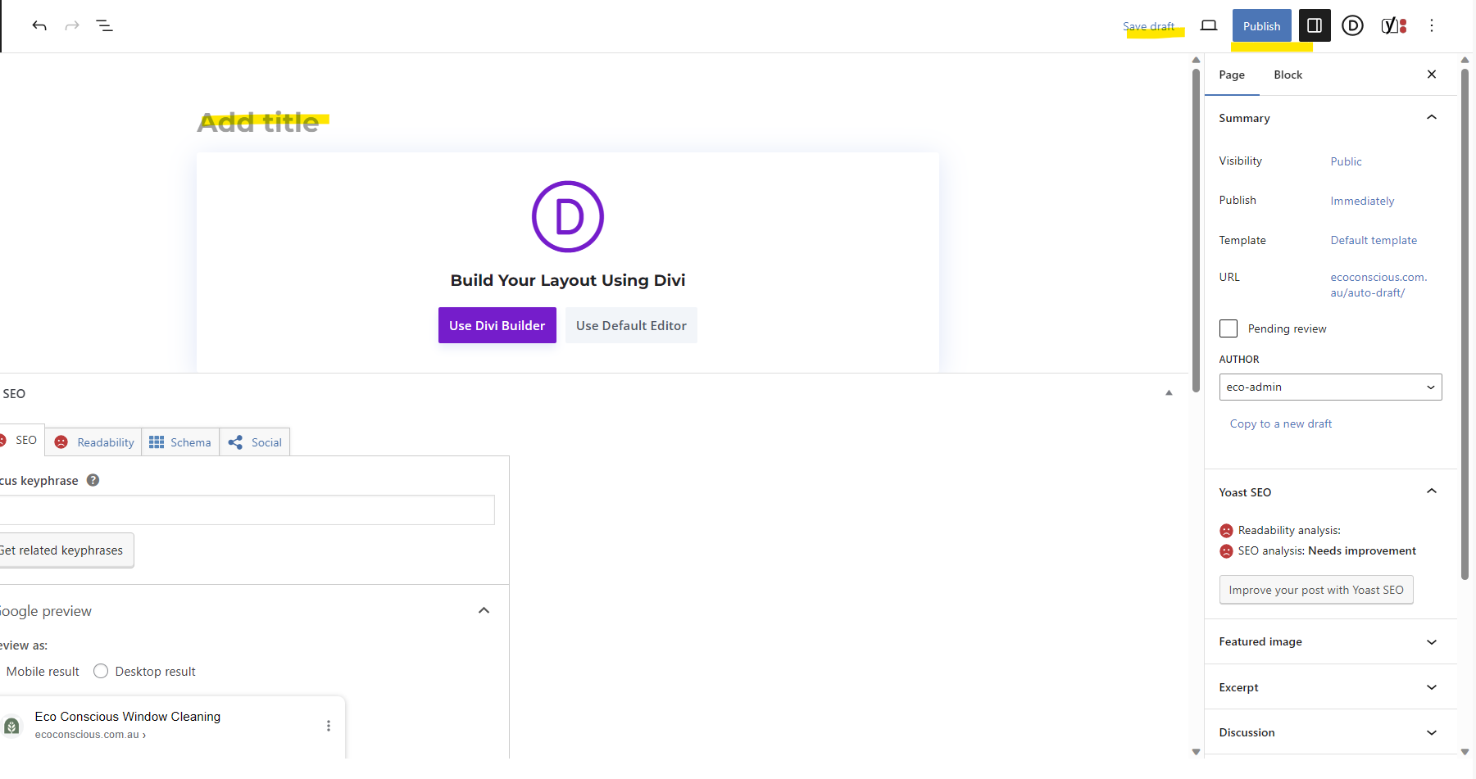Click the editor scrollbar down arrow
Image resolution: width=1476 pixels, height=779 pixels.
(1196, 751)
